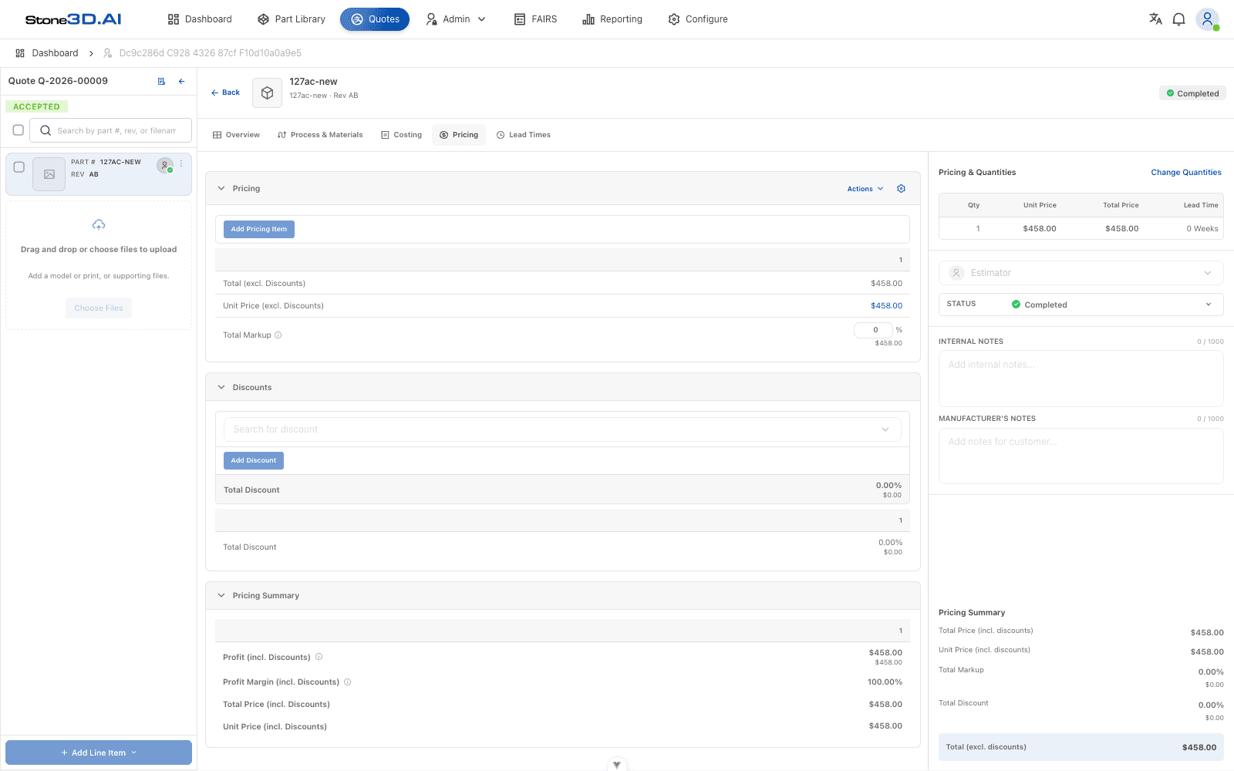Open FAIRS in the top navigation
Image resolution: width=1234 pixels, height=771 pixels.
click(535, 19)
